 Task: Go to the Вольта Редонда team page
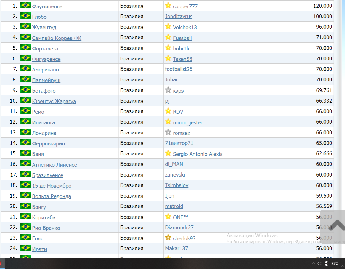click(51, 196)
